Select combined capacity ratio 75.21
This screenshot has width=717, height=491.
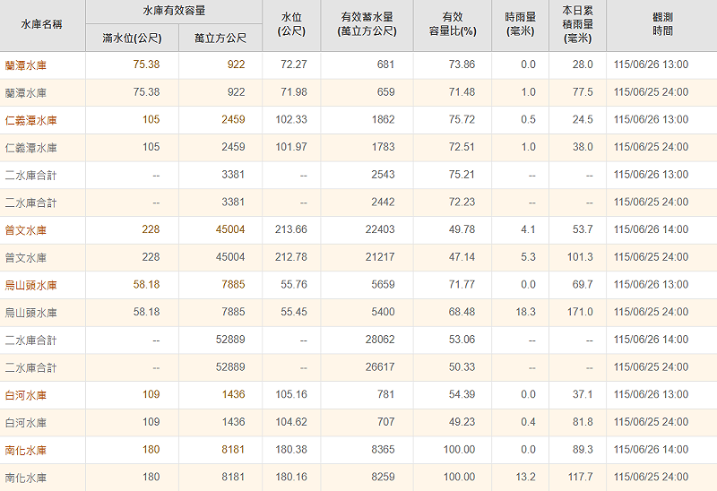tap(462, 174)
